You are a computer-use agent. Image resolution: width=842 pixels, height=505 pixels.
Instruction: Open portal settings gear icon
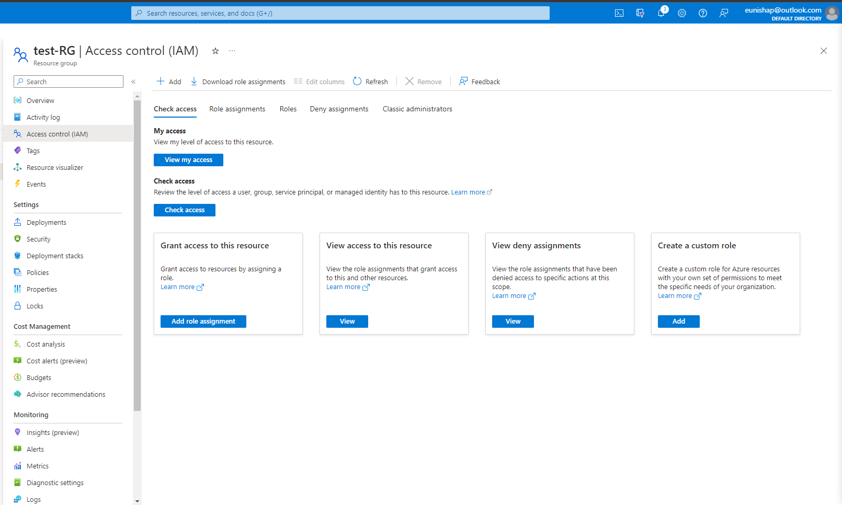[682, 13]
